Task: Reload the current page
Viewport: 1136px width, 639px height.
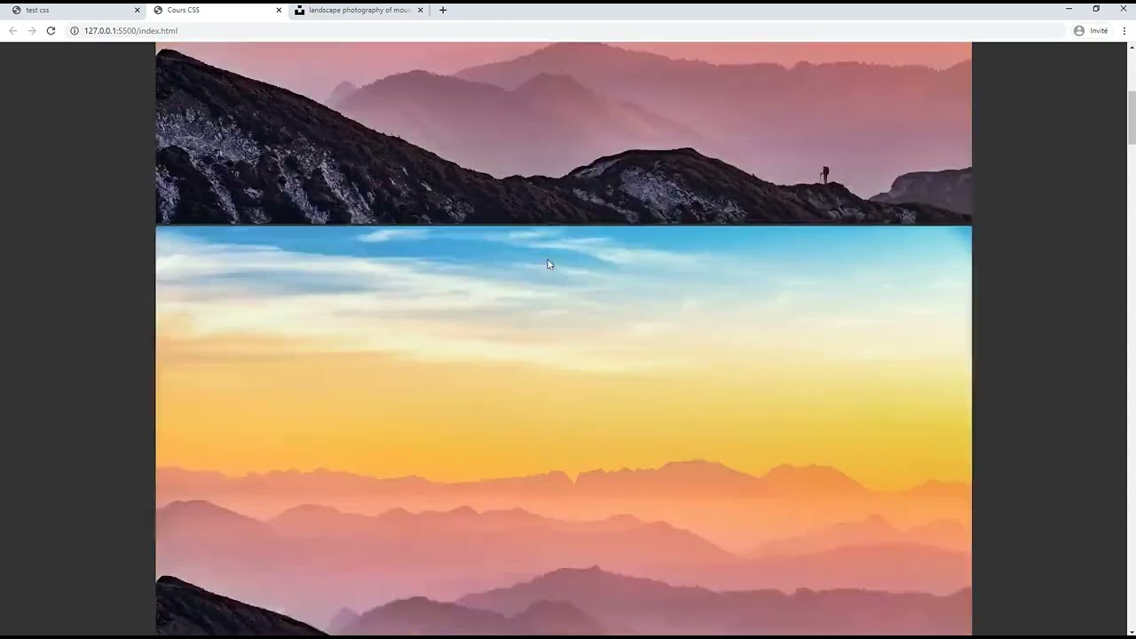Action: coord(51,30)
